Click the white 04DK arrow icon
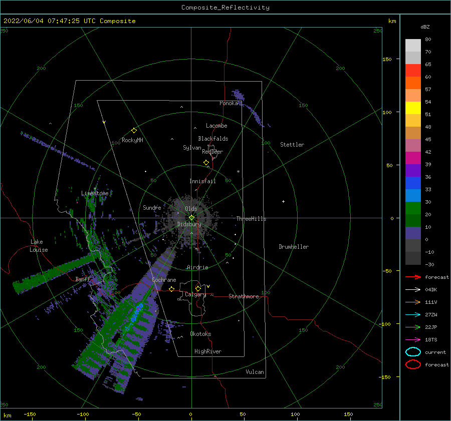Image resolution: width=451 pixels, height=421 pixels. click(x=413, y=289)
